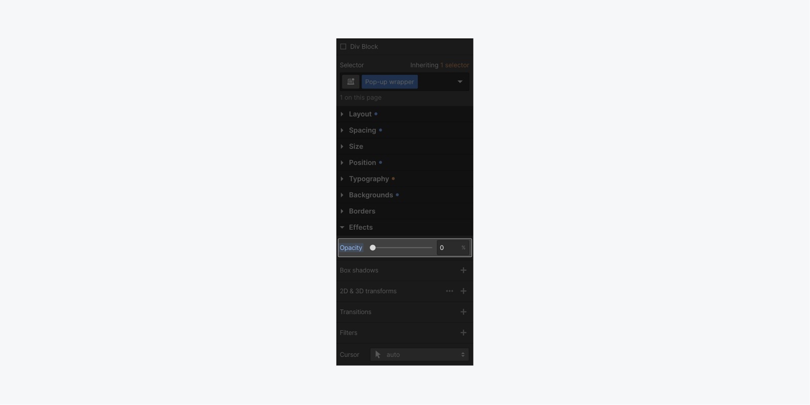
Task: Click the Div Block element icon
Action: (x=343, y=47)
